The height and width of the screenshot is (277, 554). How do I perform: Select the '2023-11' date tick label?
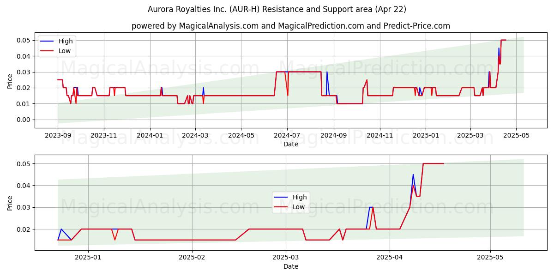tap(103, 136)
